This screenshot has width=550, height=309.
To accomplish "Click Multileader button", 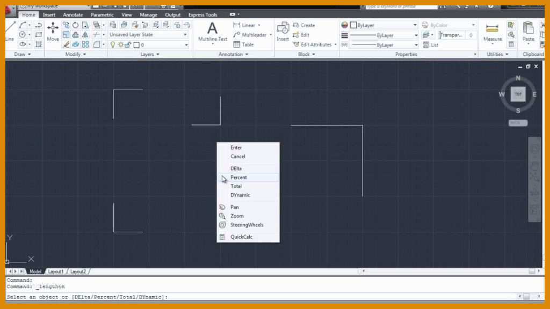I will (250, 35).
